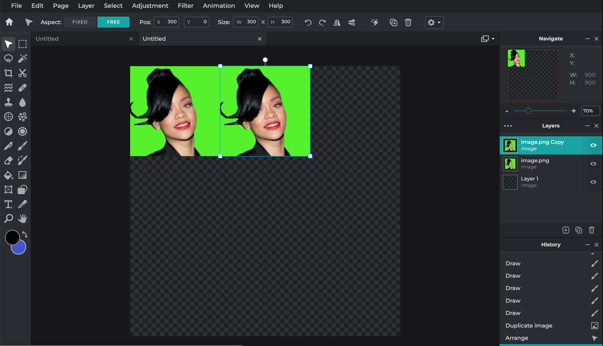Set aspect to FIXED
The image size is (603, 346).
pyautogui.click(x=80, y=22)
